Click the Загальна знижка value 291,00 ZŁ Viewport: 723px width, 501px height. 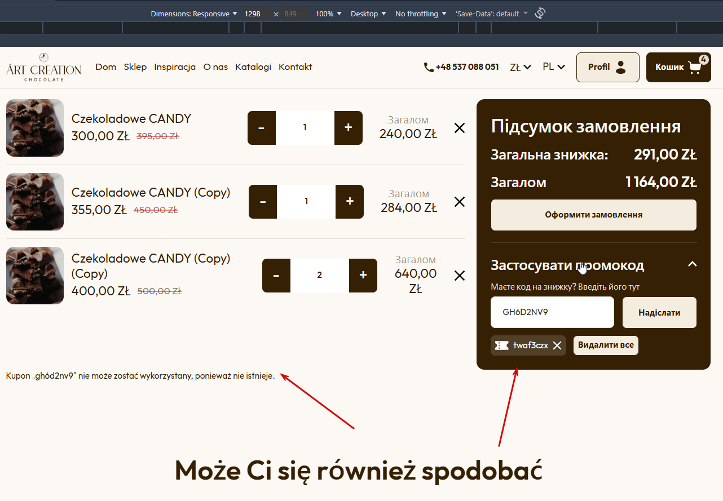665,154
